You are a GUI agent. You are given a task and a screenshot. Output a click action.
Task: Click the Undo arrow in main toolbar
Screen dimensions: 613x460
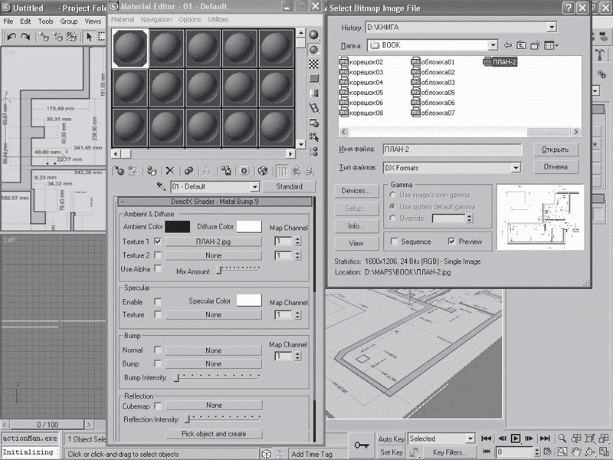coord(10,37)
